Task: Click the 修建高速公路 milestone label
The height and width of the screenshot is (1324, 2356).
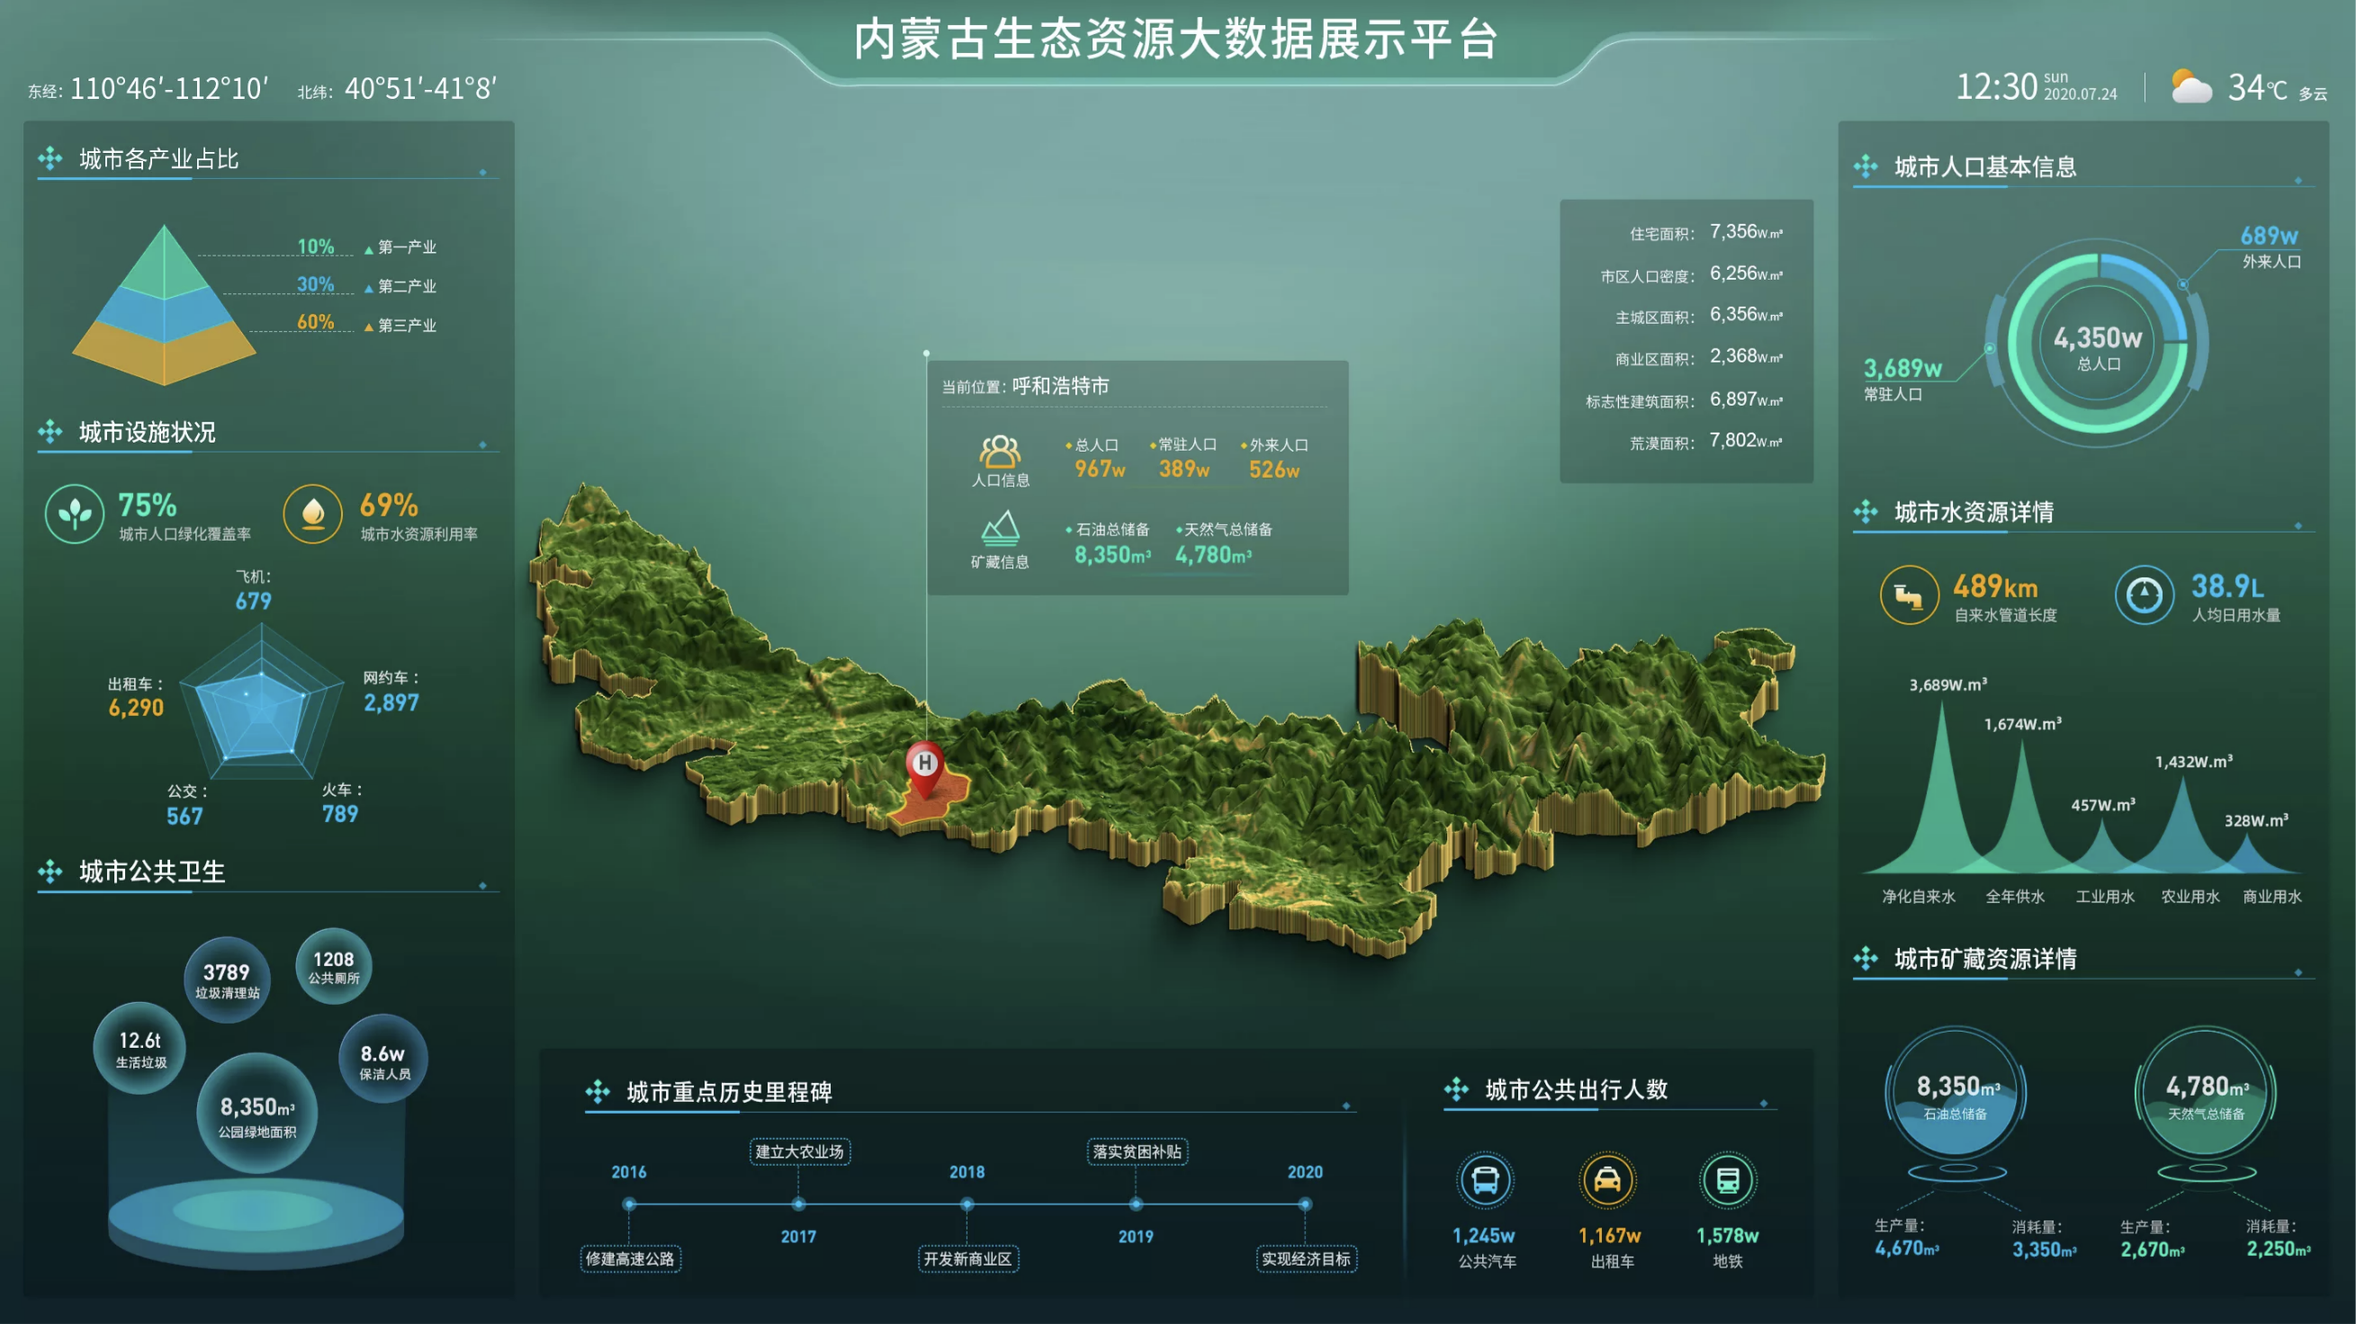Action: point(630,1259)
